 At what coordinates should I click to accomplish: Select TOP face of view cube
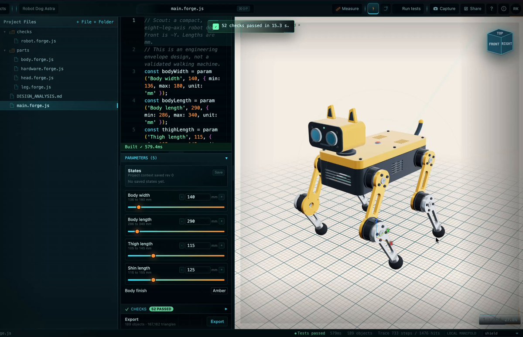click(x=499, y=33)
